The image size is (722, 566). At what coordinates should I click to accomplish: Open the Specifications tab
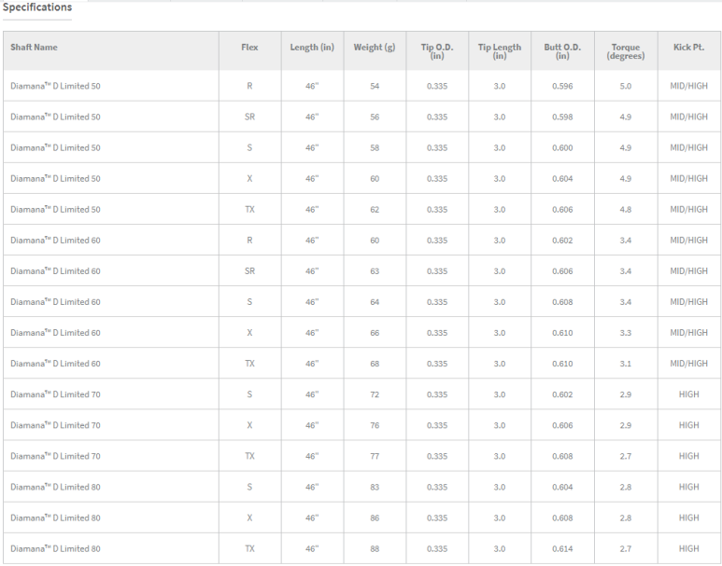pyautogui.click(x=37, y=7)
